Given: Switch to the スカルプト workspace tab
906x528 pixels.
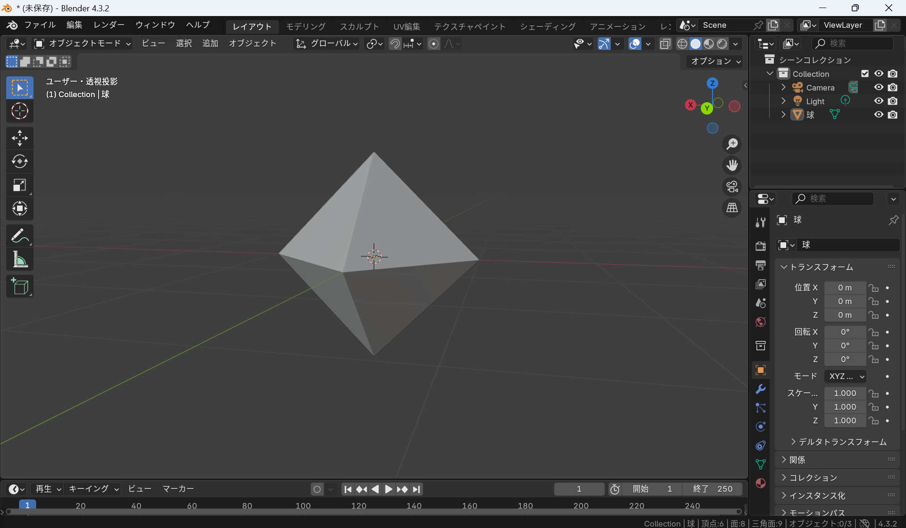Looking at the screenshot, I should point(360,26).
